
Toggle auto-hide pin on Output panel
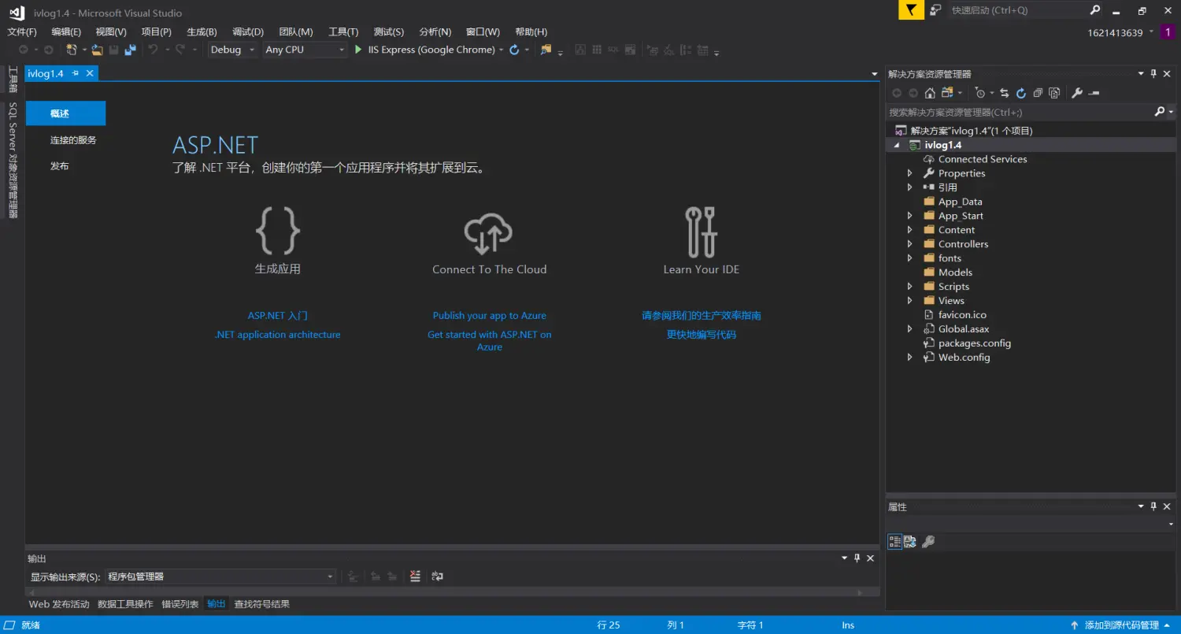(857, 558)
